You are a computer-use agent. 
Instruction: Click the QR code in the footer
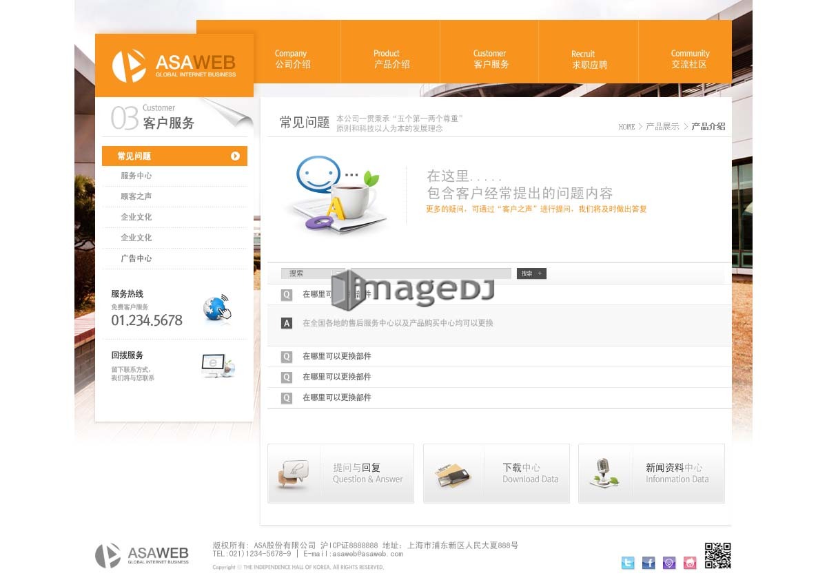[717, 556]
